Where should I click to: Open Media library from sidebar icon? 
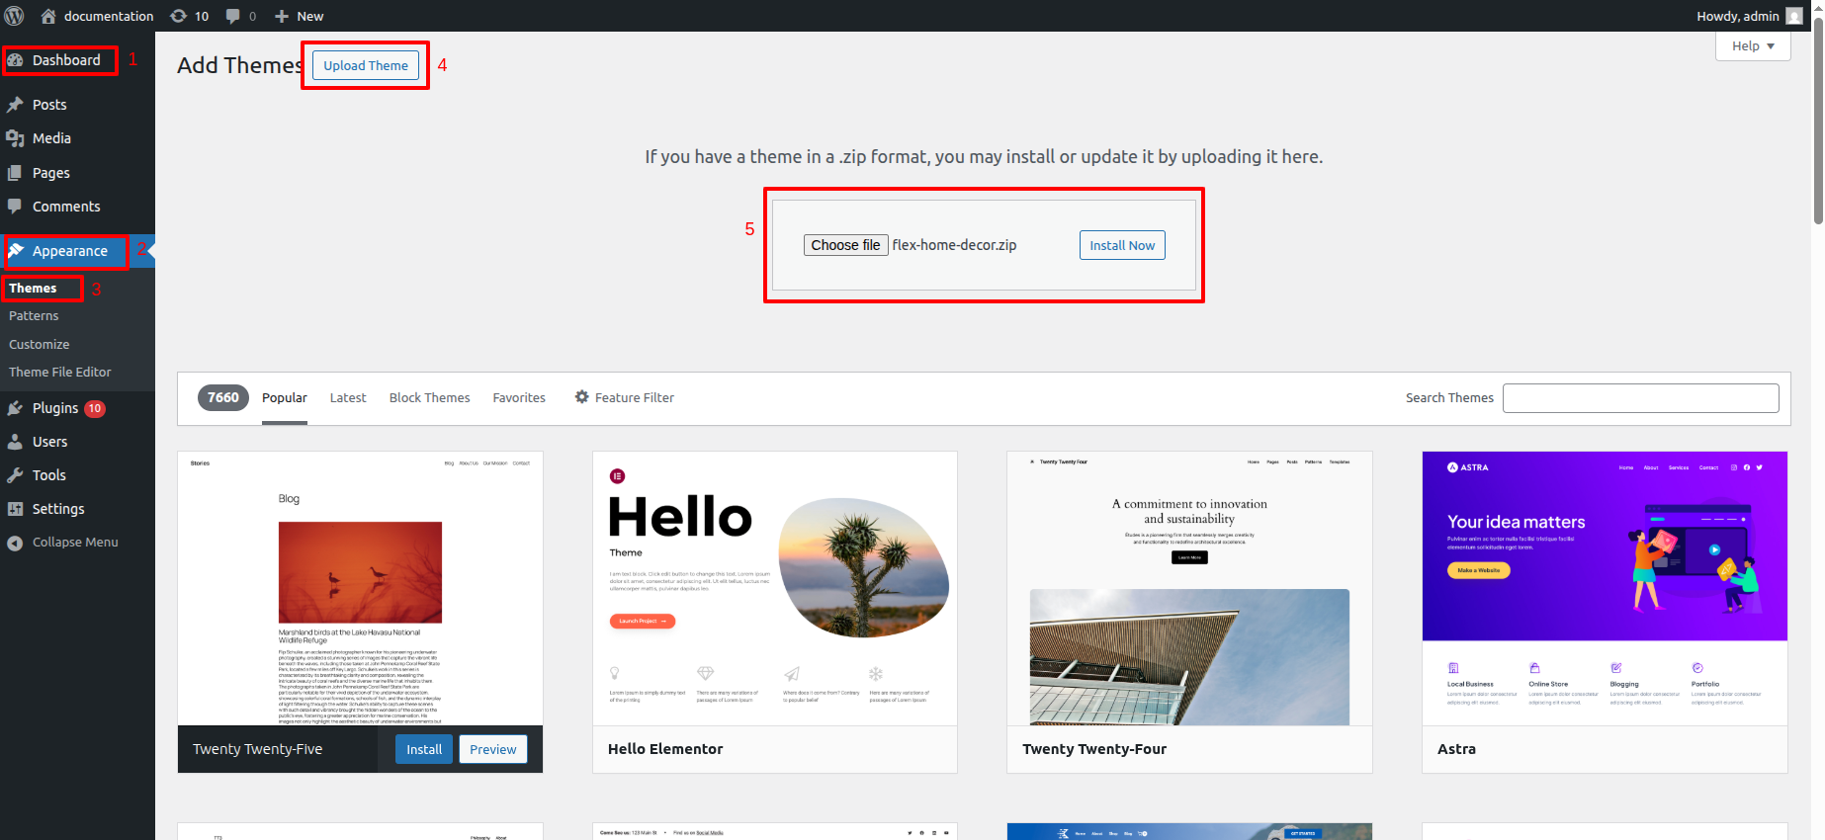[x=15, y=138]
